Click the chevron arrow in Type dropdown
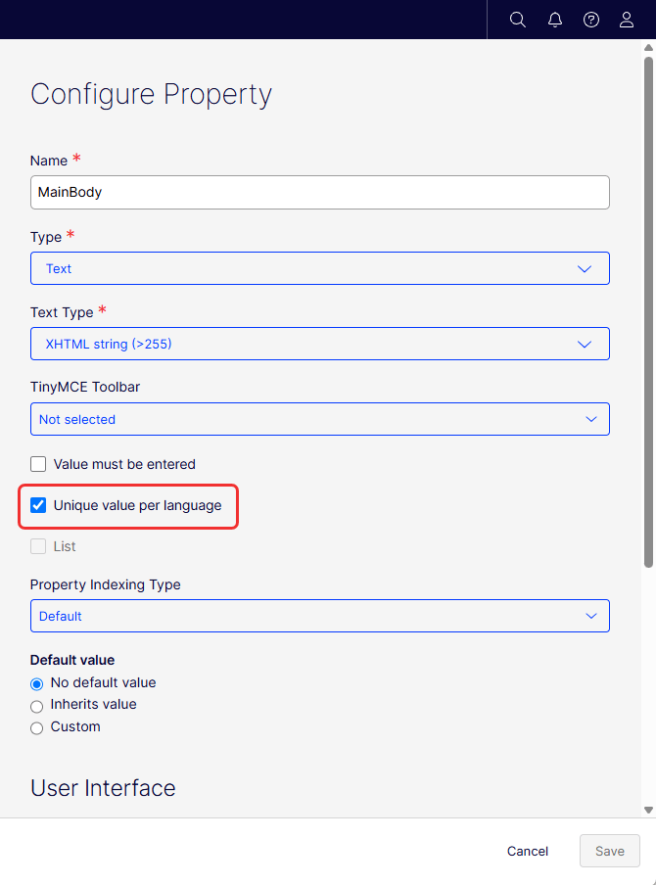The height and width of the screenshot is (885, 656). [x=585, y=268]
